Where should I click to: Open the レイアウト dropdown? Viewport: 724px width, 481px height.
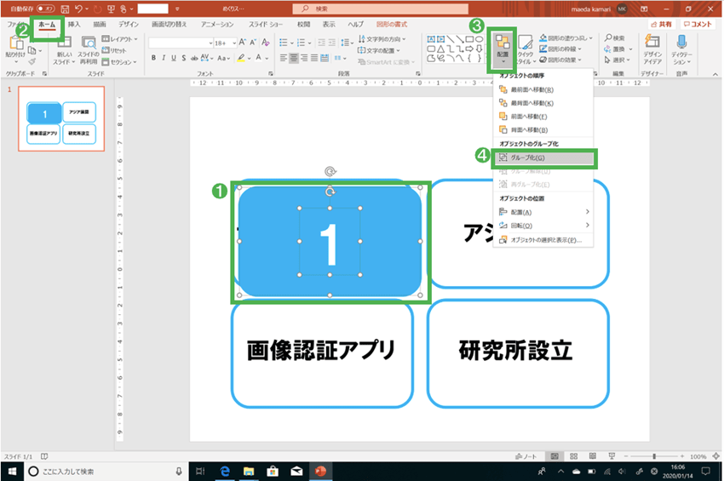point(119,39)
